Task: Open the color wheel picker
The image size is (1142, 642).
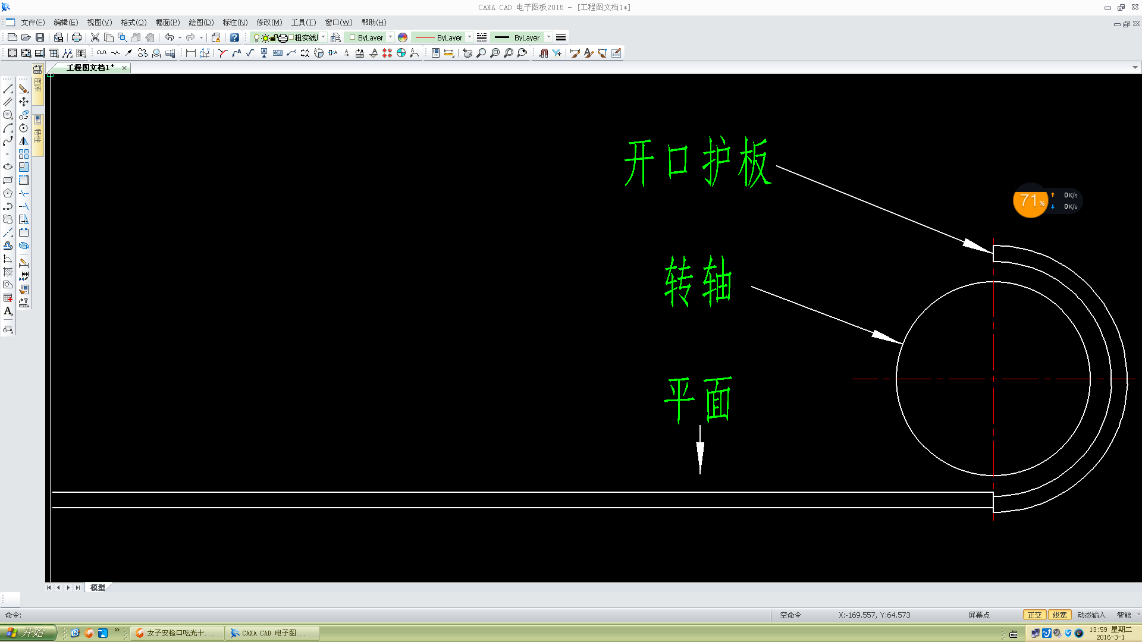Action: [x=403, y=37]
